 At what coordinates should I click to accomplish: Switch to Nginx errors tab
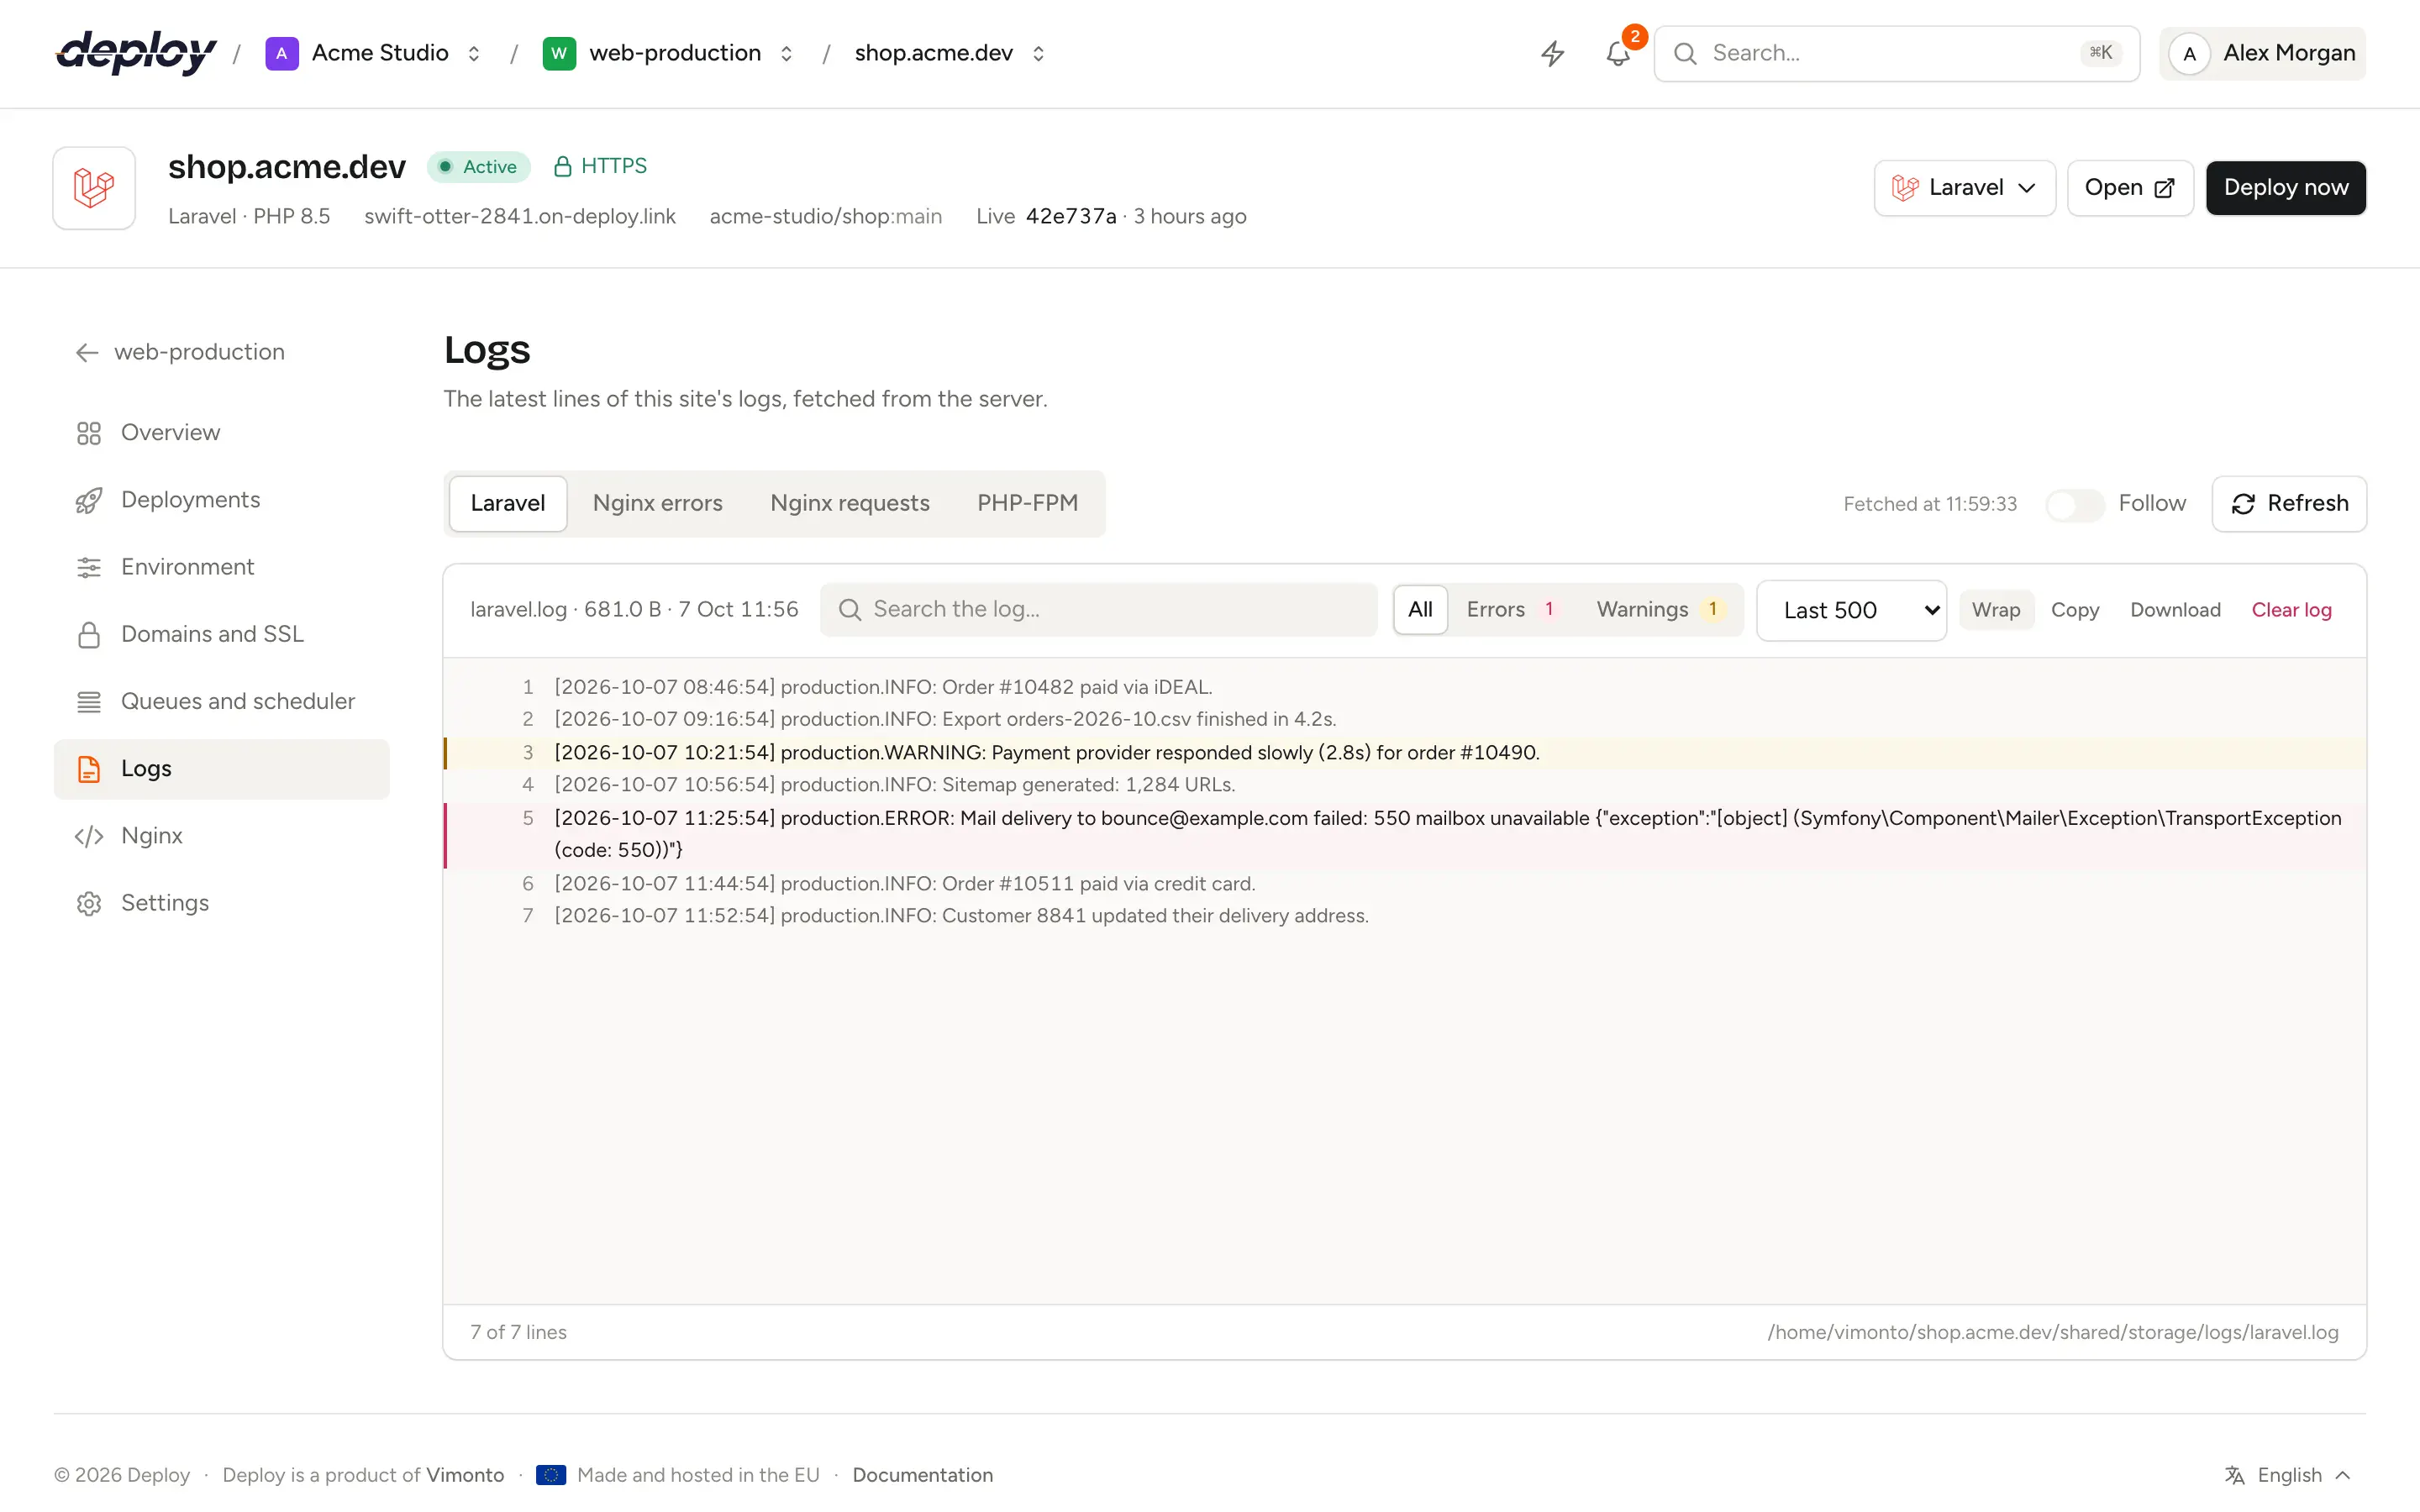pos(657,504)
